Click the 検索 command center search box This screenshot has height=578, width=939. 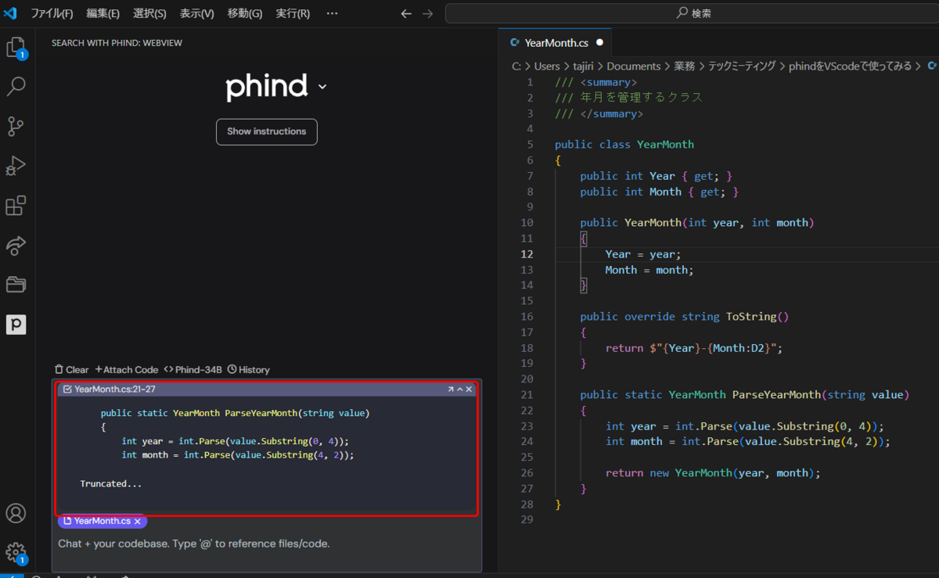click(x=692, y=13)
